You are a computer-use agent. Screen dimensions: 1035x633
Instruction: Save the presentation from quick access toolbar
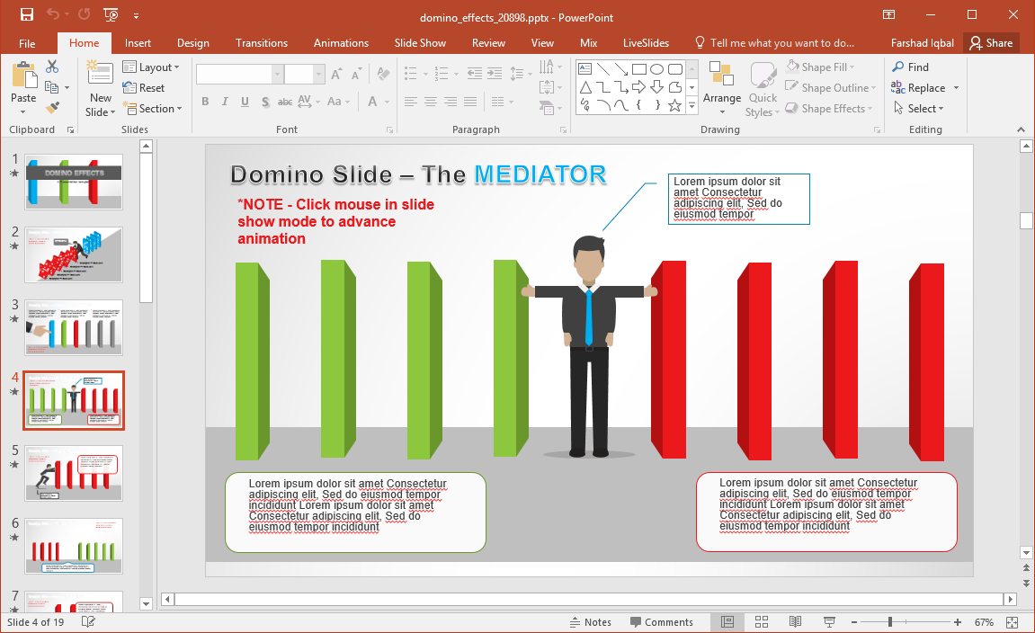click(26, 14)
